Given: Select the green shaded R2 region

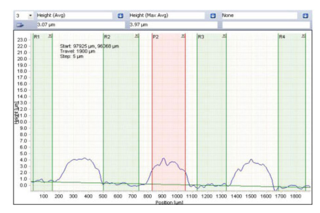Looking at the screenshot, I should 121,106.
